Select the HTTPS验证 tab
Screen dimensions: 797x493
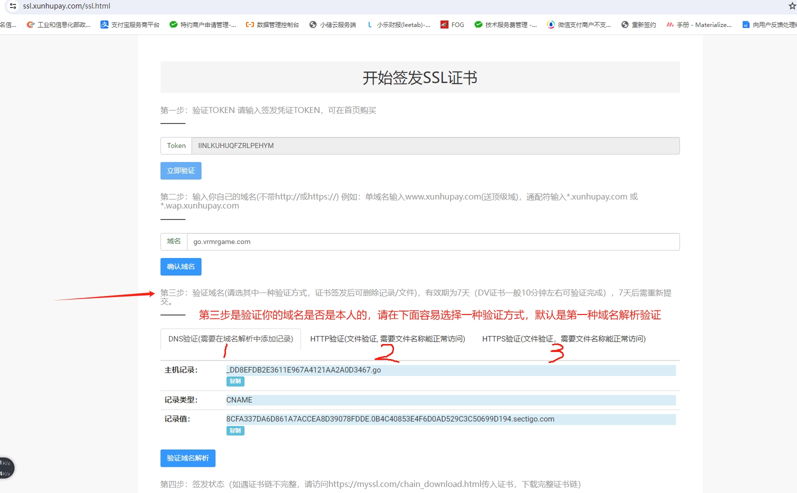pyautogui.click(x=563, y=339)
